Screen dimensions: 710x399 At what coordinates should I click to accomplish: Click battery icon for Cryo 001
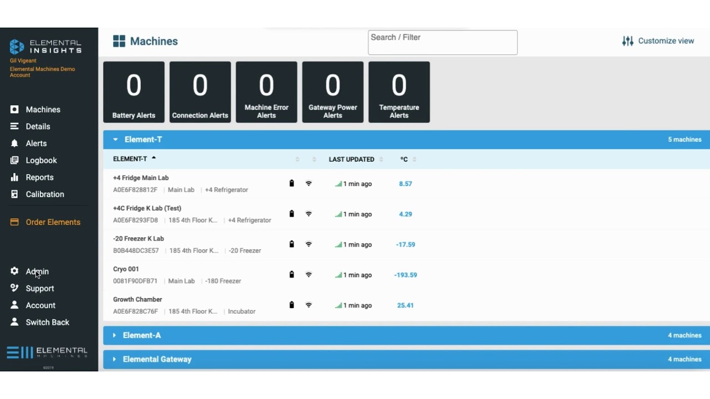pos(292,275)
